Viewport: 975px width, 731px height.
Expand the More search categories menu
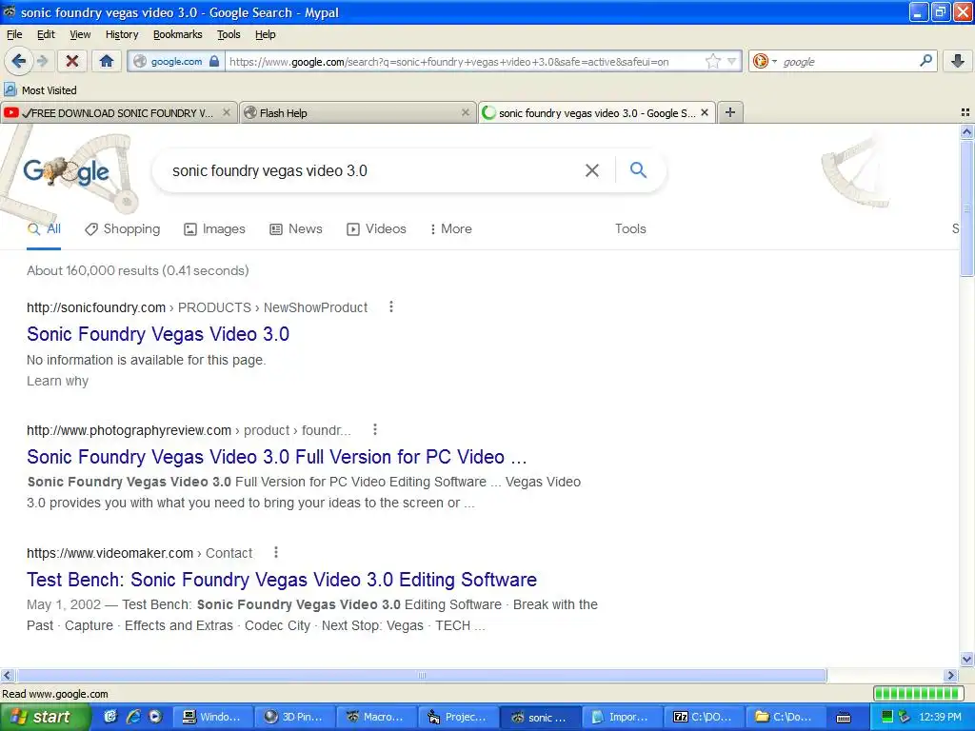(450, 228)
